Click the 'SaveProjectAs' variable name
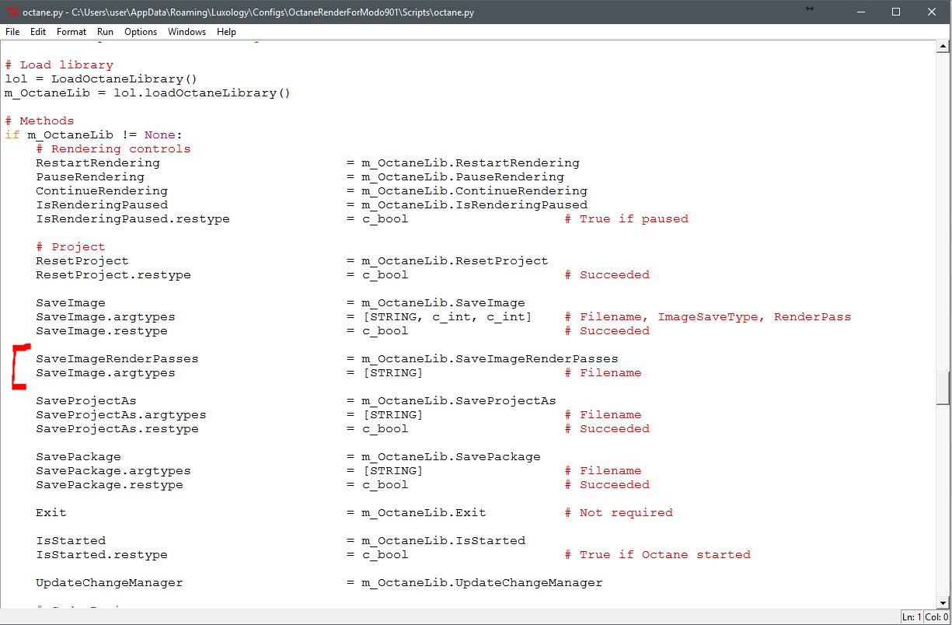The height and width of the screenshot is (625, 952). [x=86, y=401]
